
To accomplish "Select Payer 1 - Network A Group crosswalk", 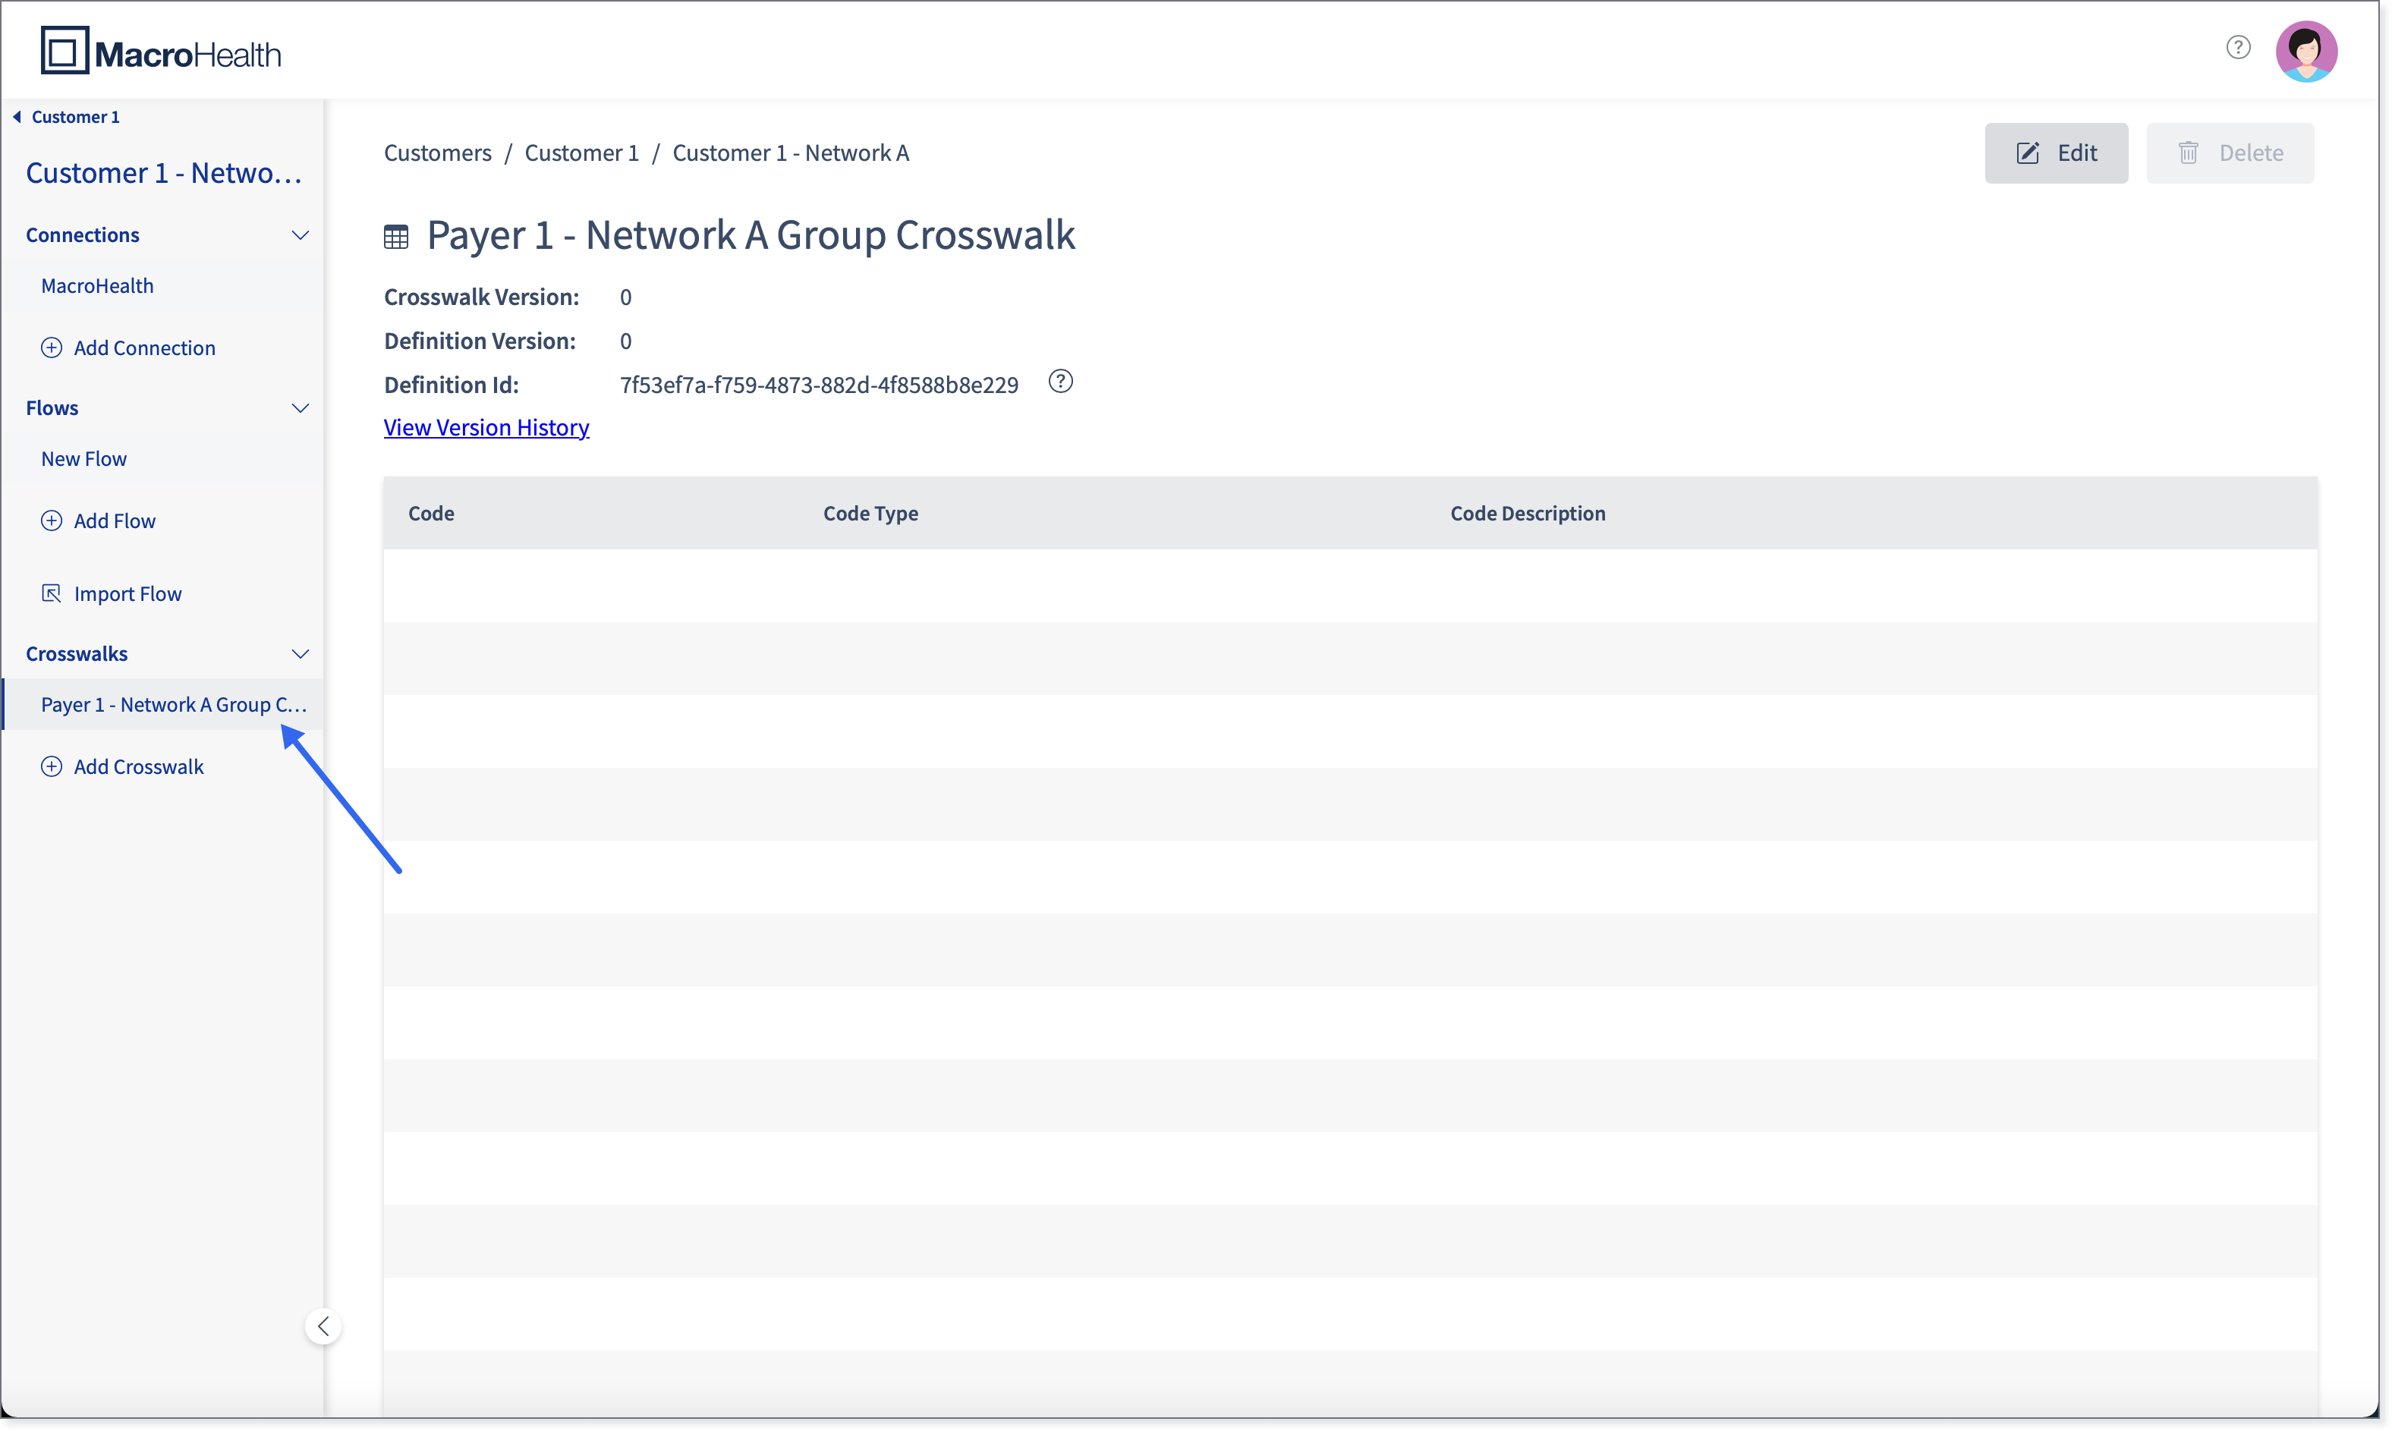I will pyautogui.click(x=162, y=705).
